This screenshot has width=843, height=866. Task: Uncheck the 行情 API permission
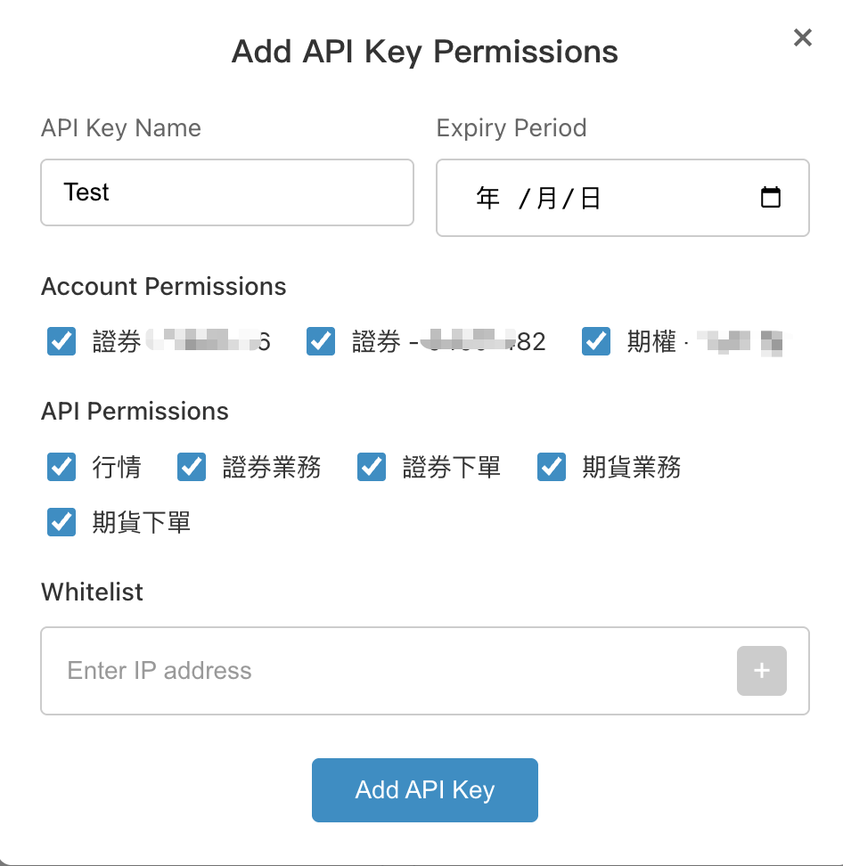coord(61,466)
